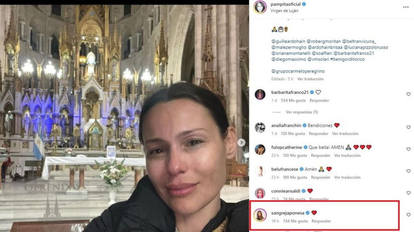Open the @grupocarmeloperegrino mention

pos(298,71)
